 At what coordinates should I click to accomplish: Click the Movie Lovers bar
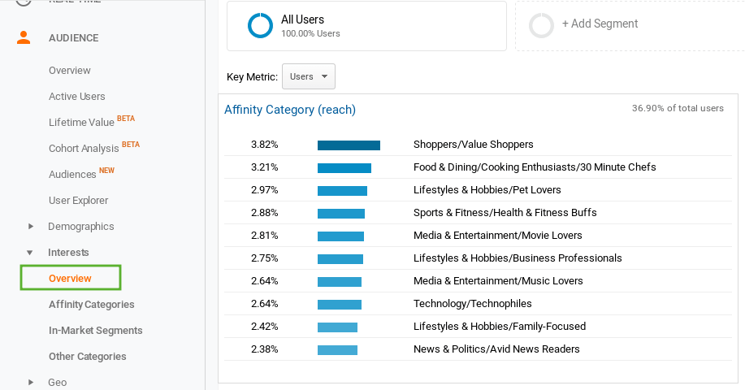[x=340, y=236]
